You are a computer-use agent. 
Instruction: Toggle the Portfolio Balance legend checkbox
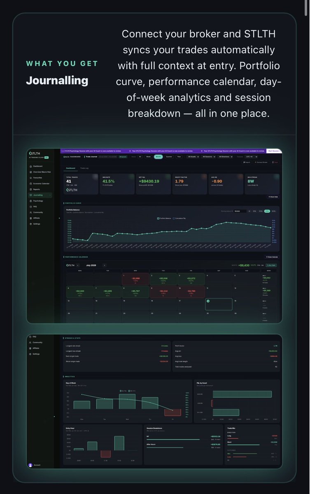(158, 218)
